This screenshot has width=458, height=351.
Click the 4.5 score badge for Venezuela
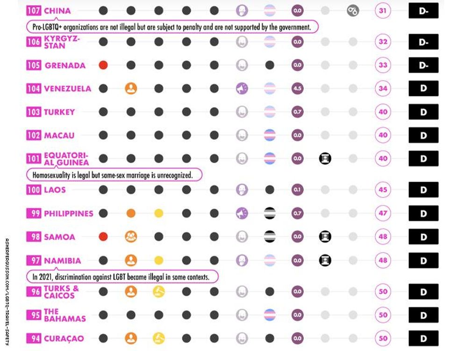(297, 88)
